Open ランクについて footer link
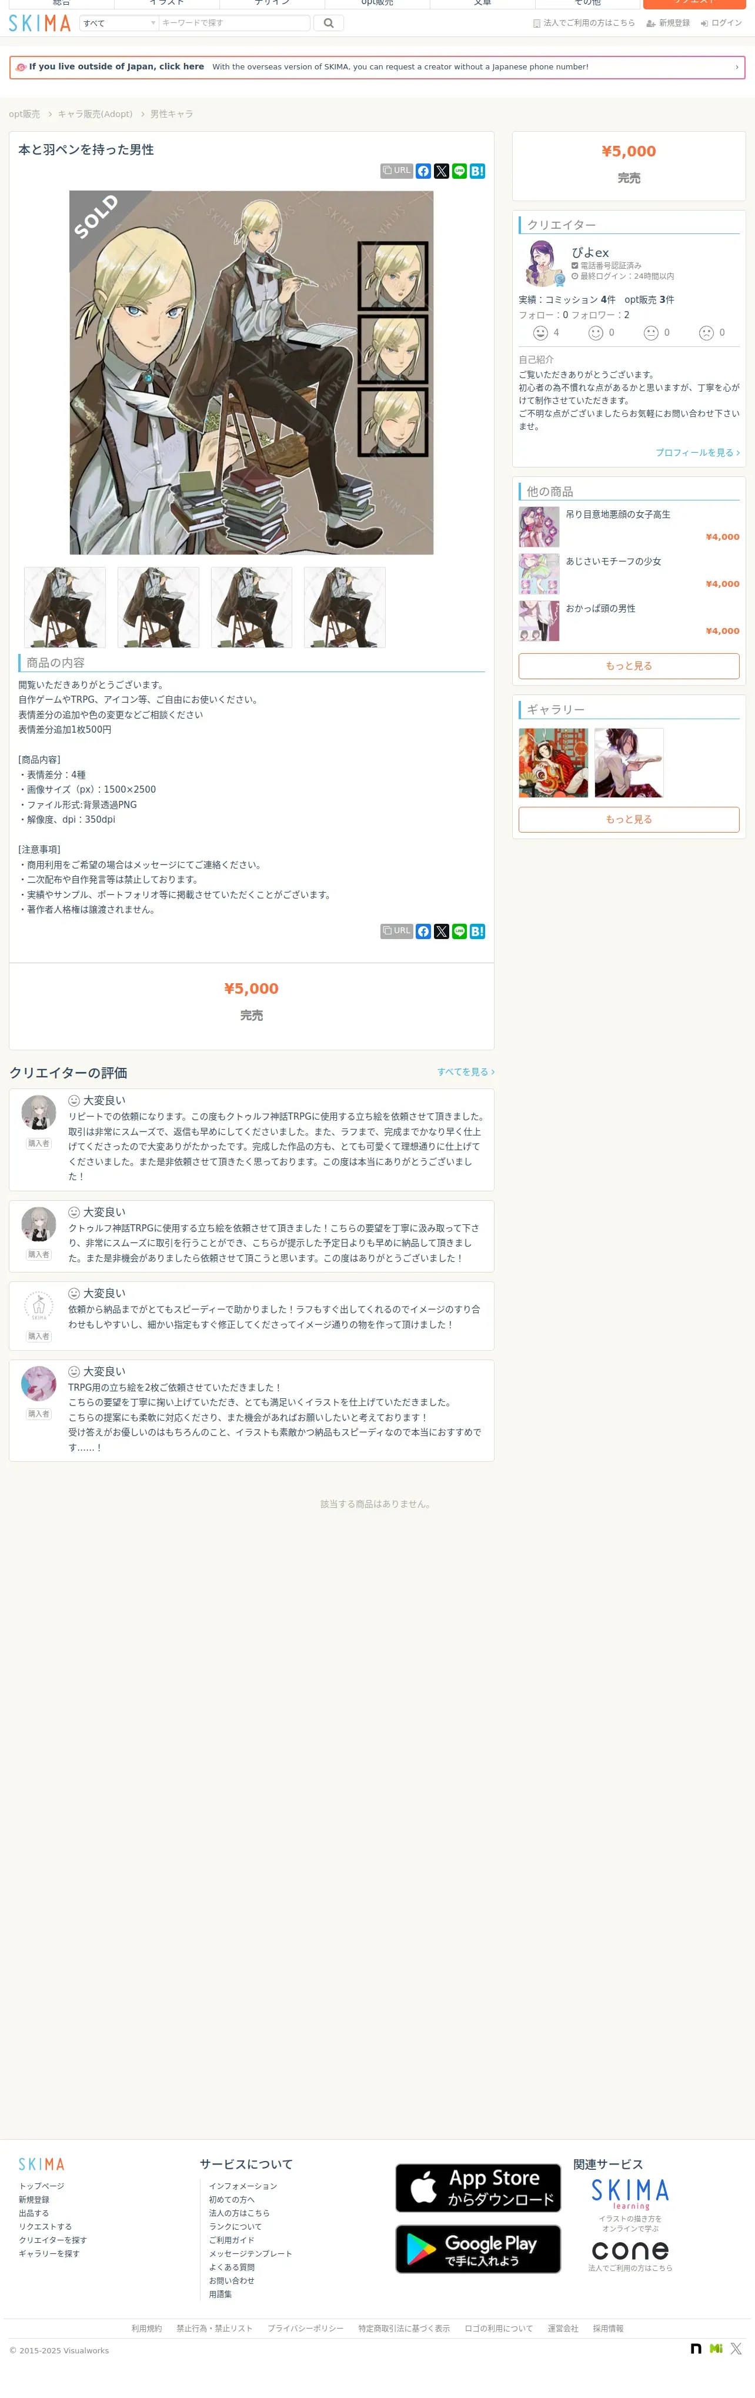This screenshot has height=2398, width=755. click(236, 2227)
